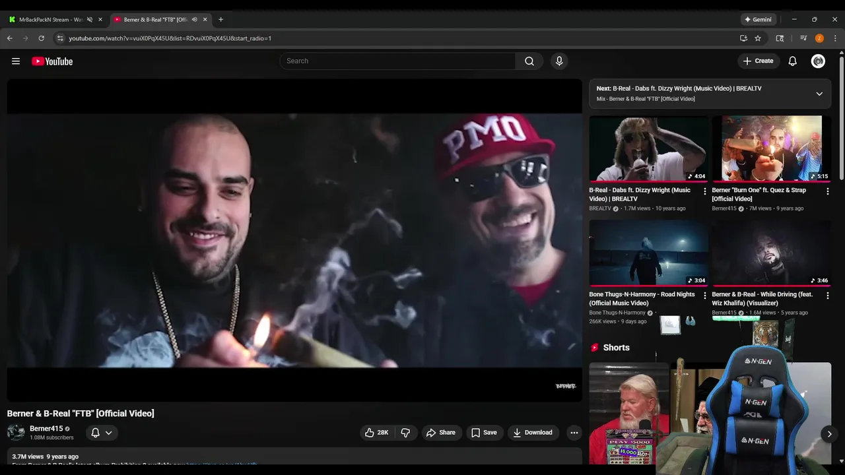Open options for Burn One video
The width and height of the screenshot is (845, 475).
(827, 192)
